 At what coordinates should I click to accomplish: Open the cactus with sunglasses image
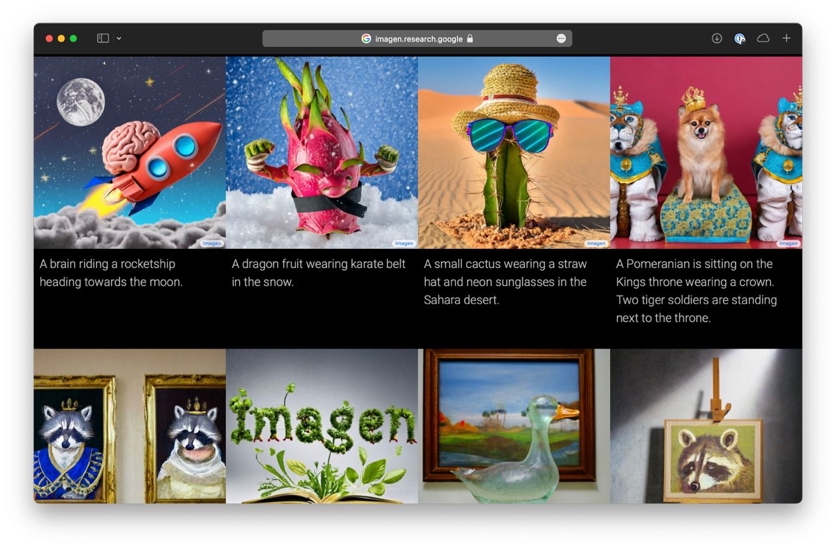(x=514, y=152)
